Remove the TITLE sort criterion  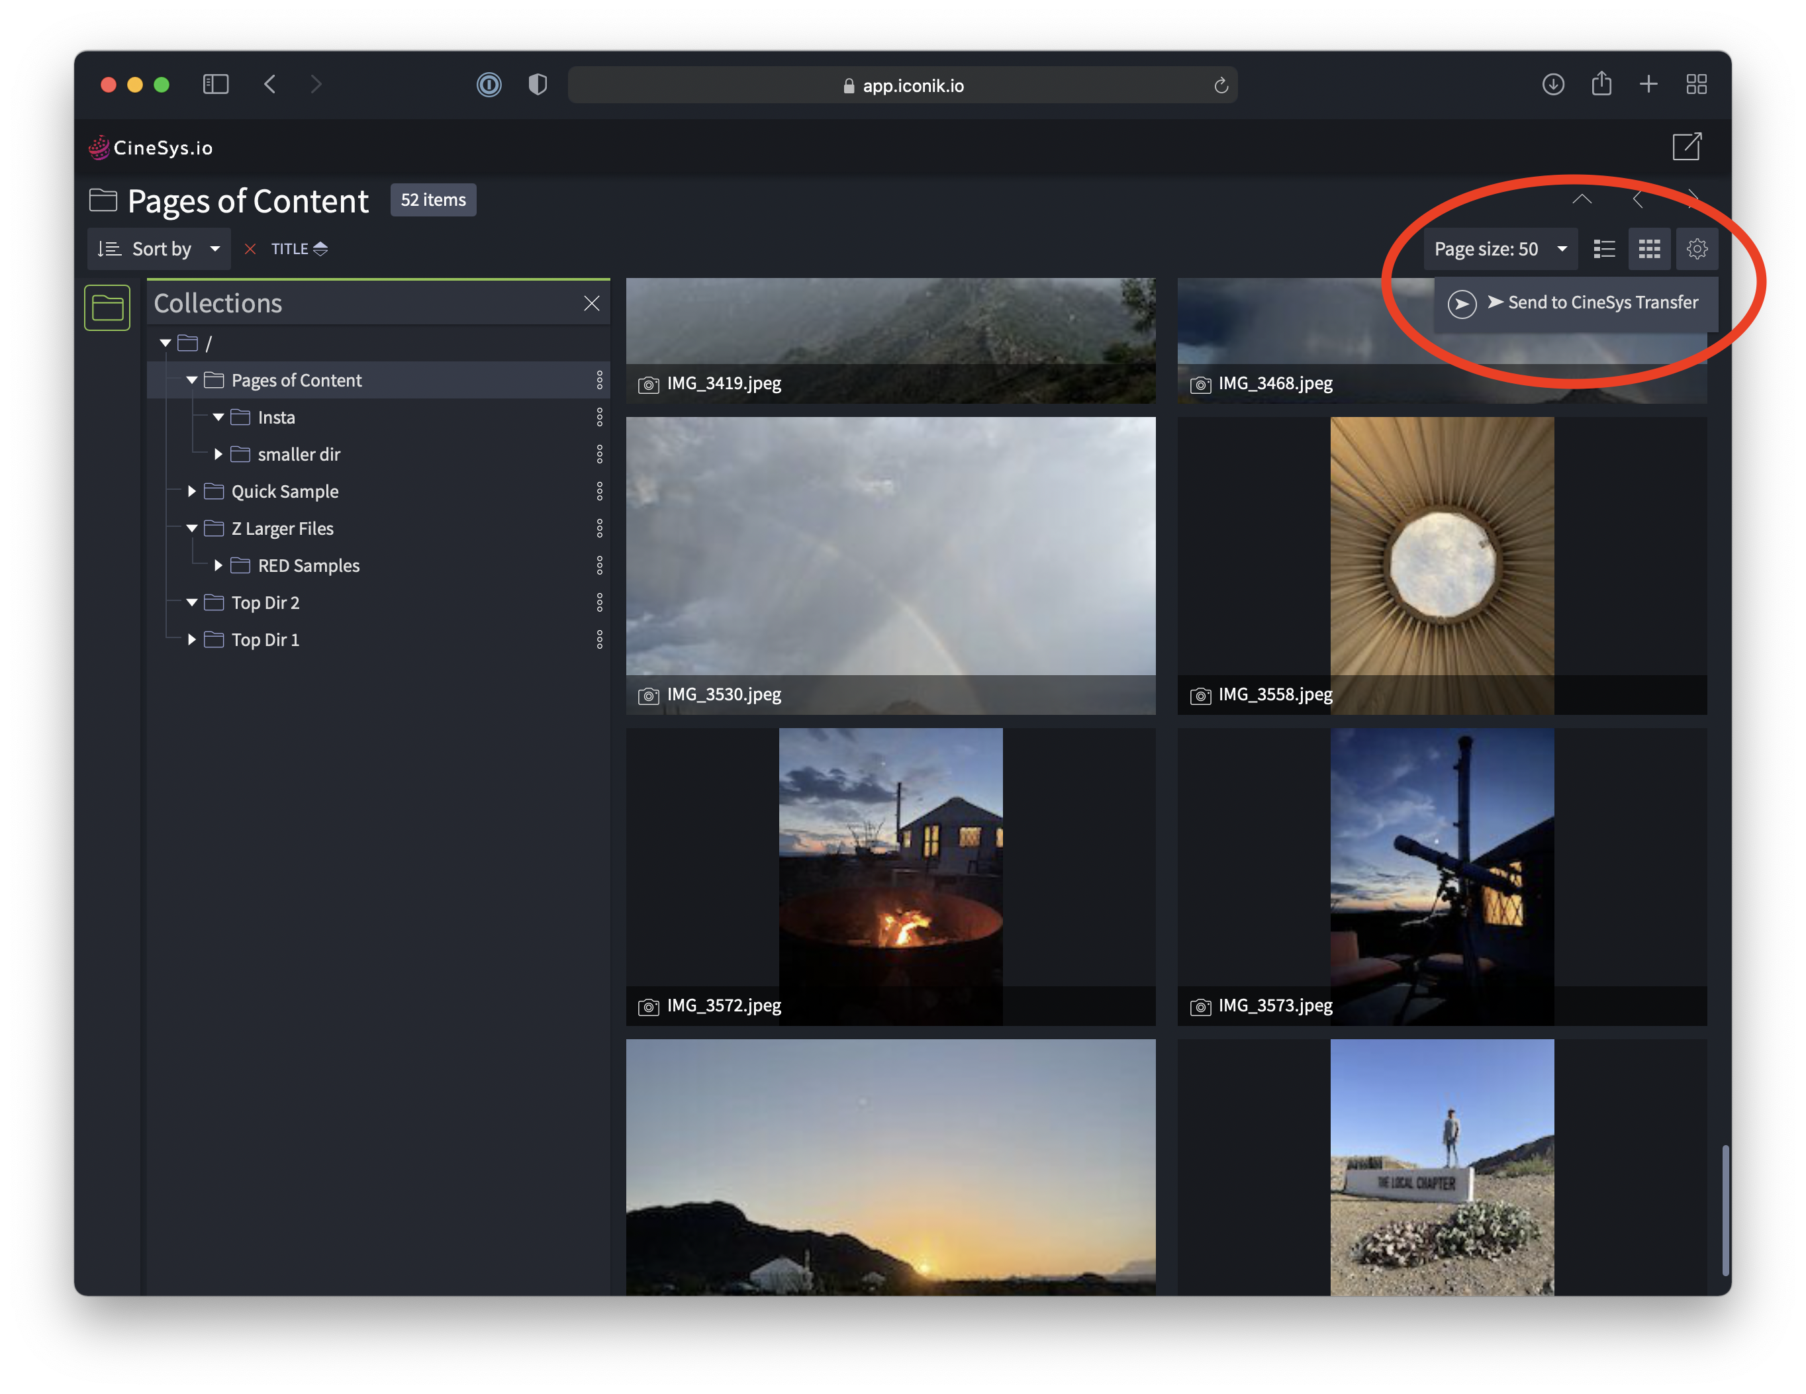click(250, 249)
